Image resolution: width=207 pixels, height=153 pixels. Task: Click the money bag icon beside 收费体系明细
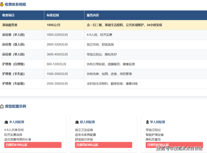[x=2, y=4]
